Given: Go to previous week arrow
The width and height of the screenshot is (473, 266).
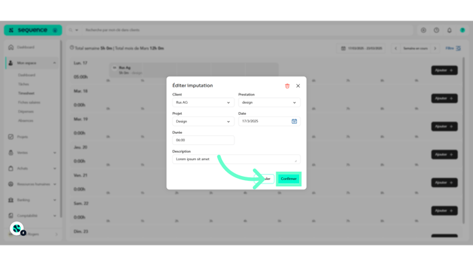Looking at the screenshot, I should 396,48.
